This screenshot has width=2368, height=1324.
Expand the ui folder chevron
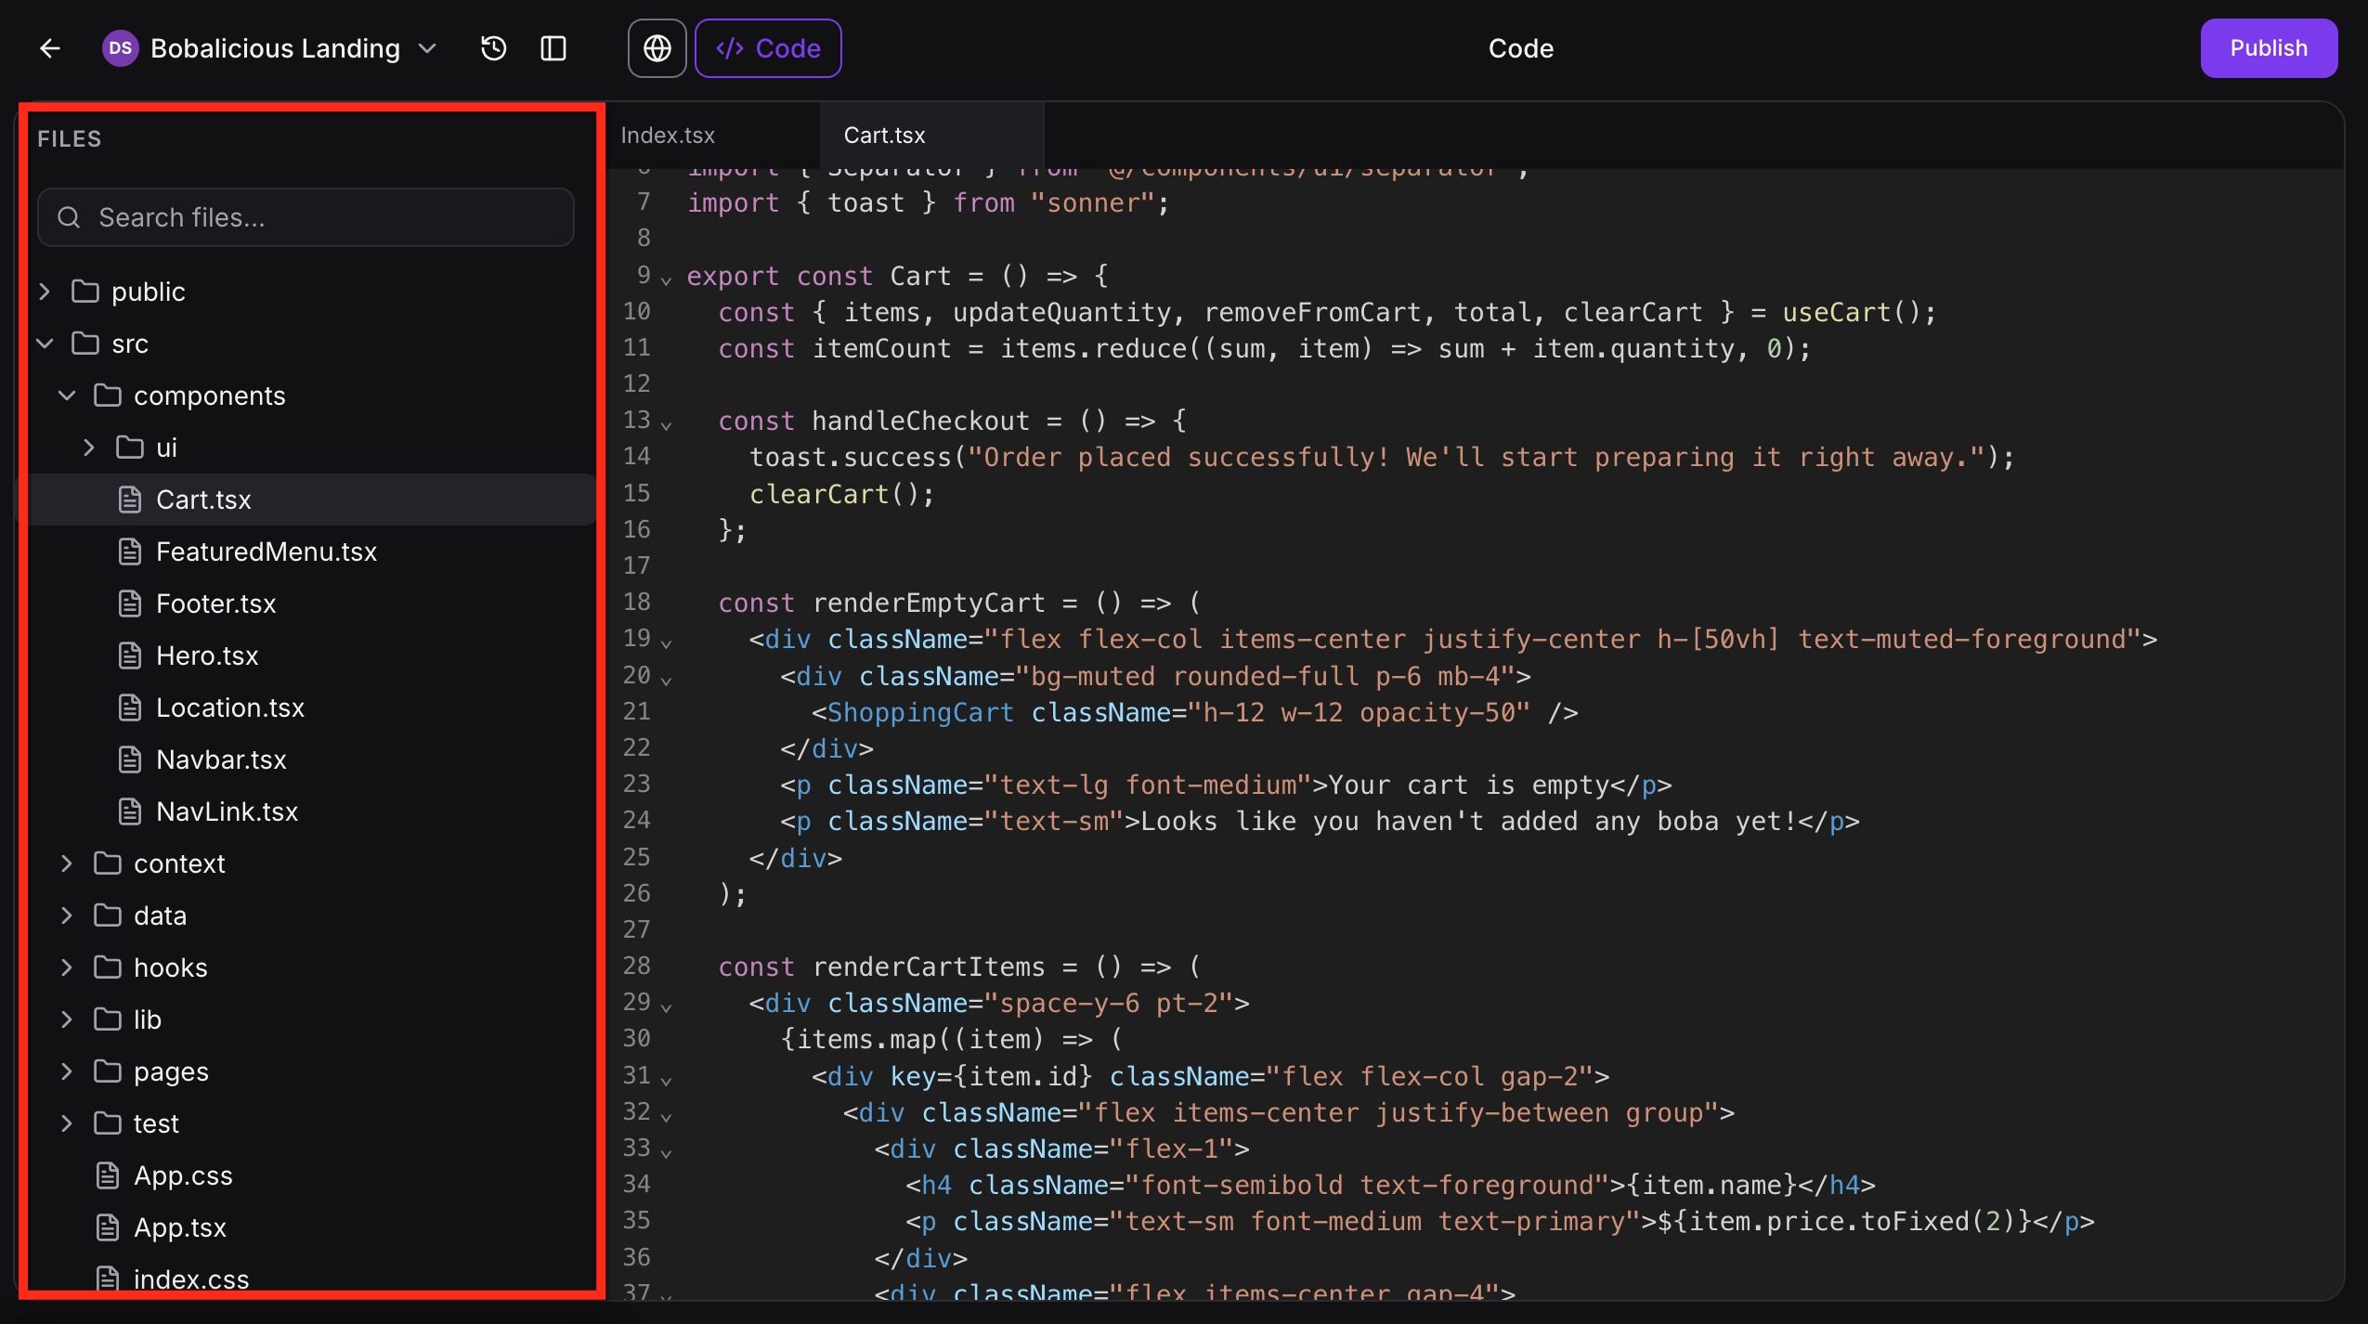89,448
